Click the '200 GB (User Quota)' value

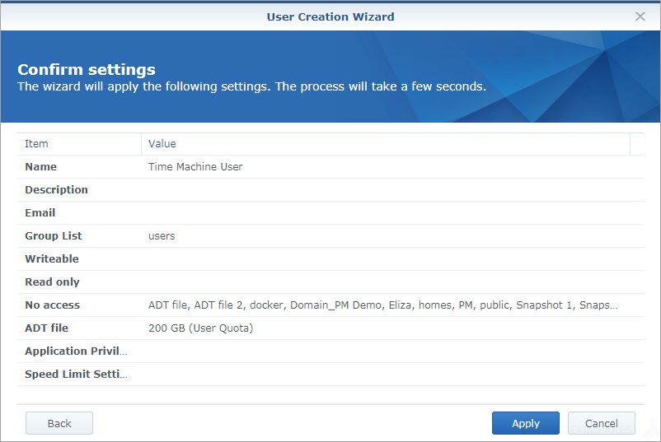[200, 328]
